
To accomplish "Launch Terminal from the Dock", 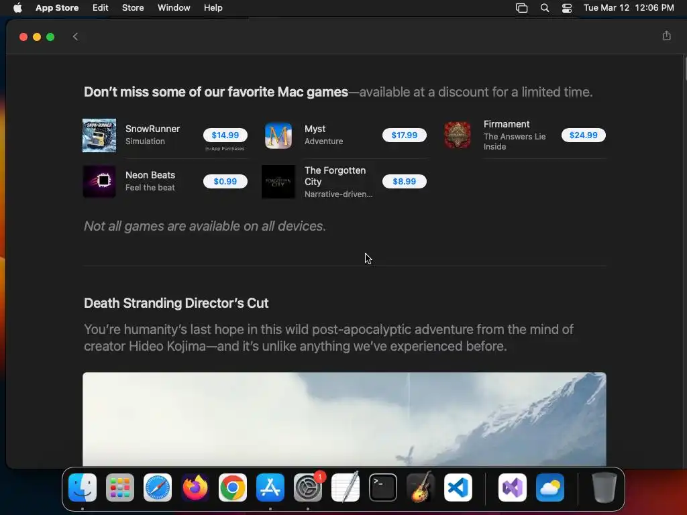I will (383, 488).
